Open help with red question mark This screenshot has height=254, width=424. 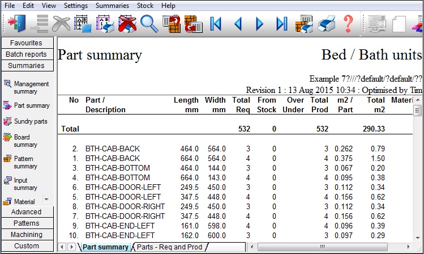coord(348,24)
